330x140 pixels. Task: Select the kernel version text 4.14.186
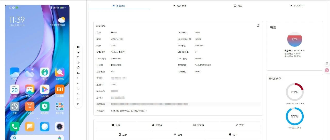(x=129, y=111)
